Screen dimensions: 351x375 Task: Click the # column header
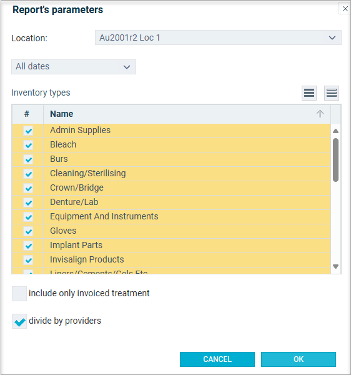click(27, 114)
